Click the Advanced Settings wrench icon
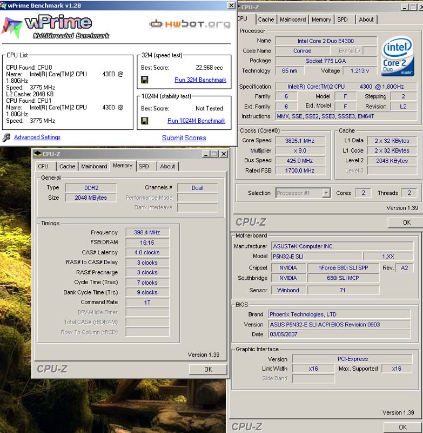This screenshot has height=433, width=423. (x=6, y=137)
